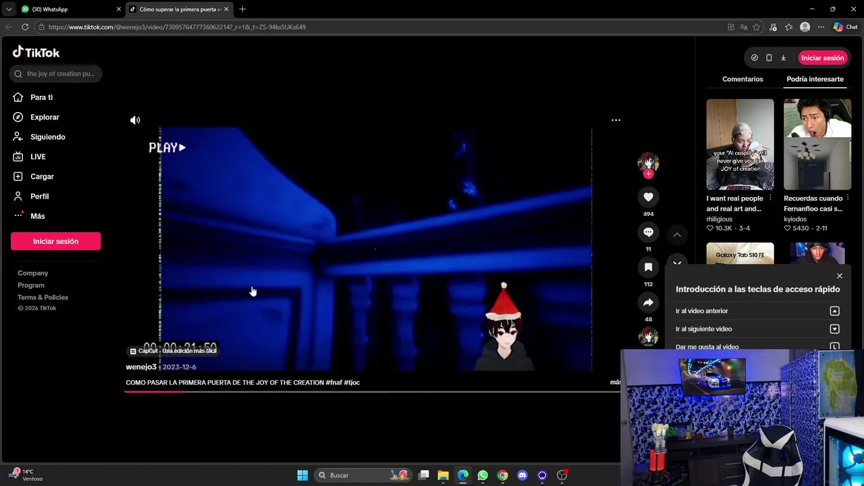864x486 pixels.
Task: Open the Copilot Chat button in Edge
Action: (x=845, y=27)
